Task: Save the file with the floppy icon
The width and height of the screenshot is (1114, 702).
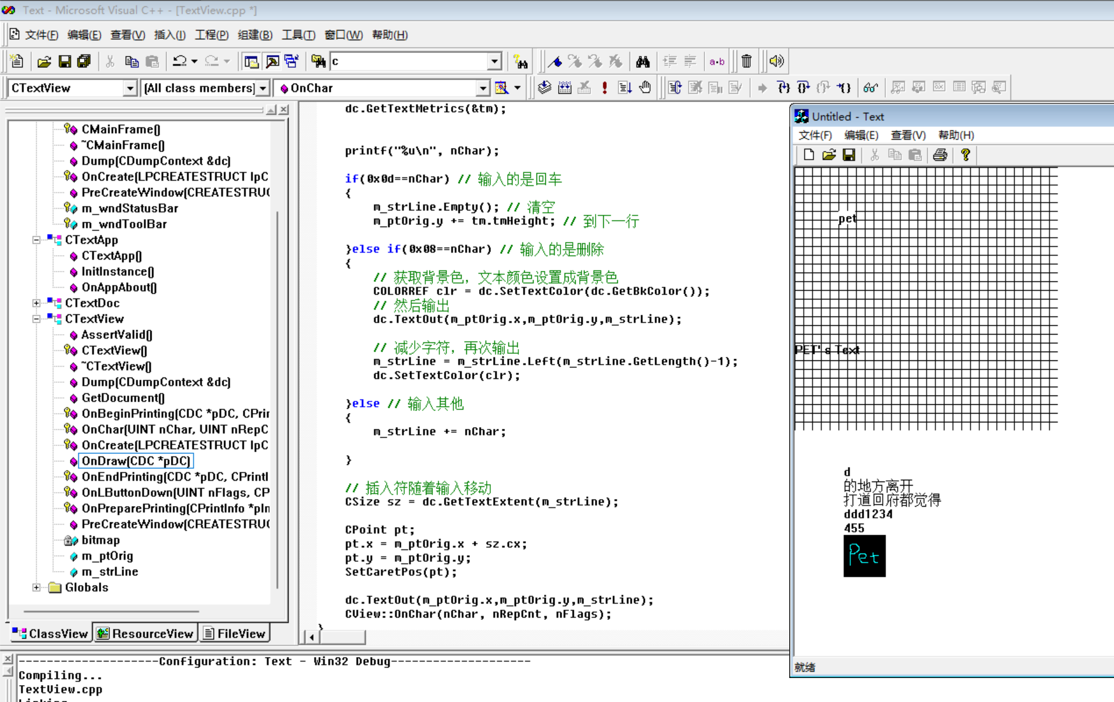Action: click(65, 61)
